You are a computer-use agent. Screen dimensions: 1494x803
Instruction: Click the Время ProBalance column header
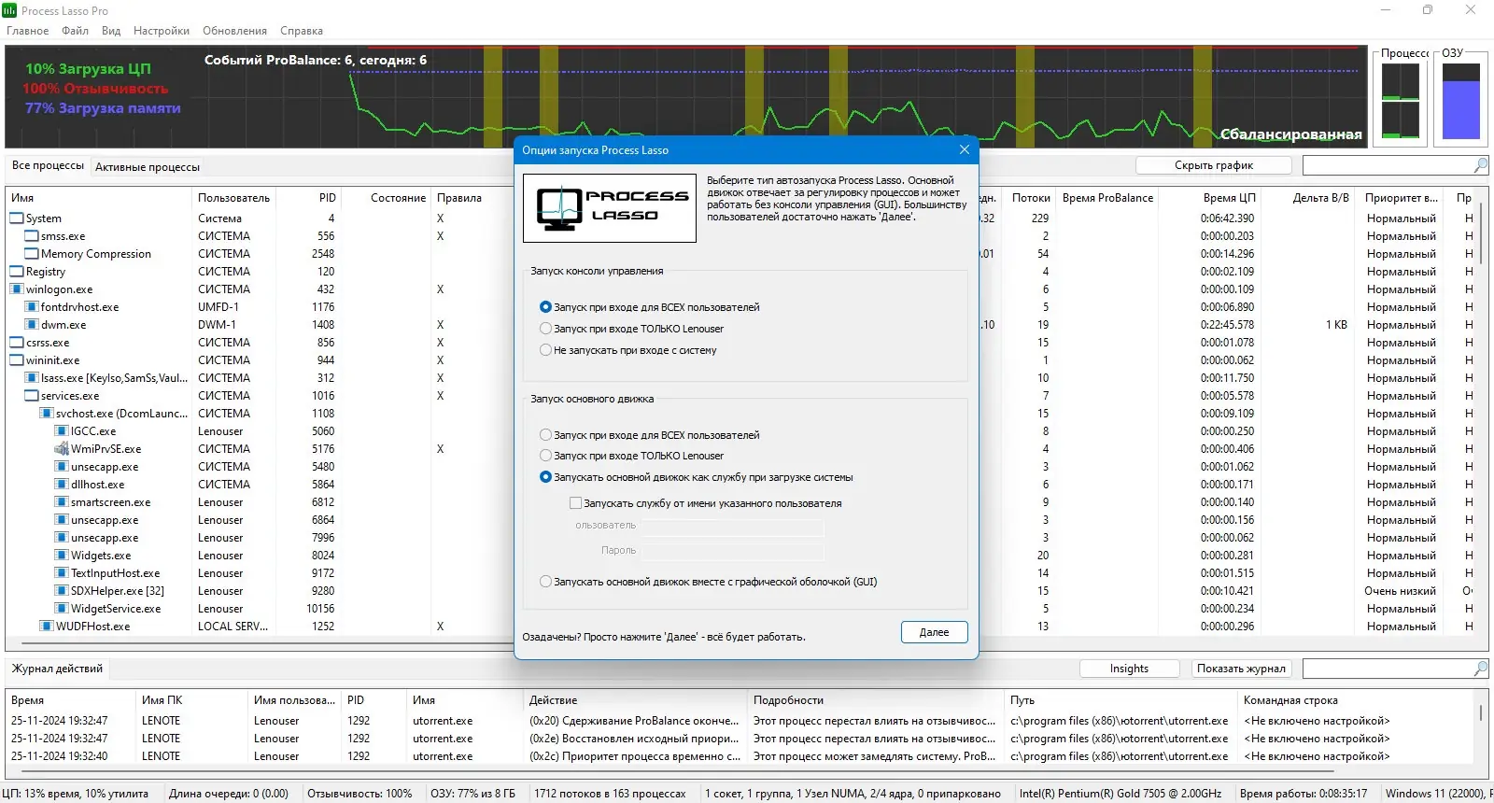pyautogui.click(x=1107, y=198)
